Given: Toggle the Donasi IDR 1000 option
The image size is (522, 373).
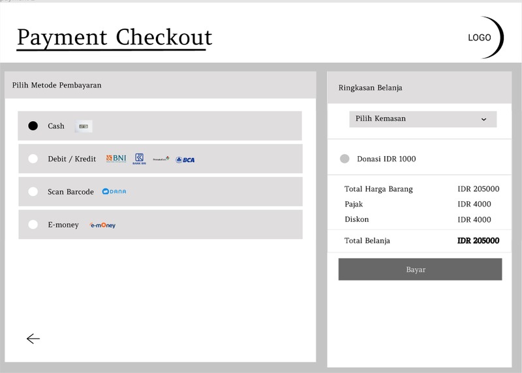Looking at the screenshot, I should 345,159.
